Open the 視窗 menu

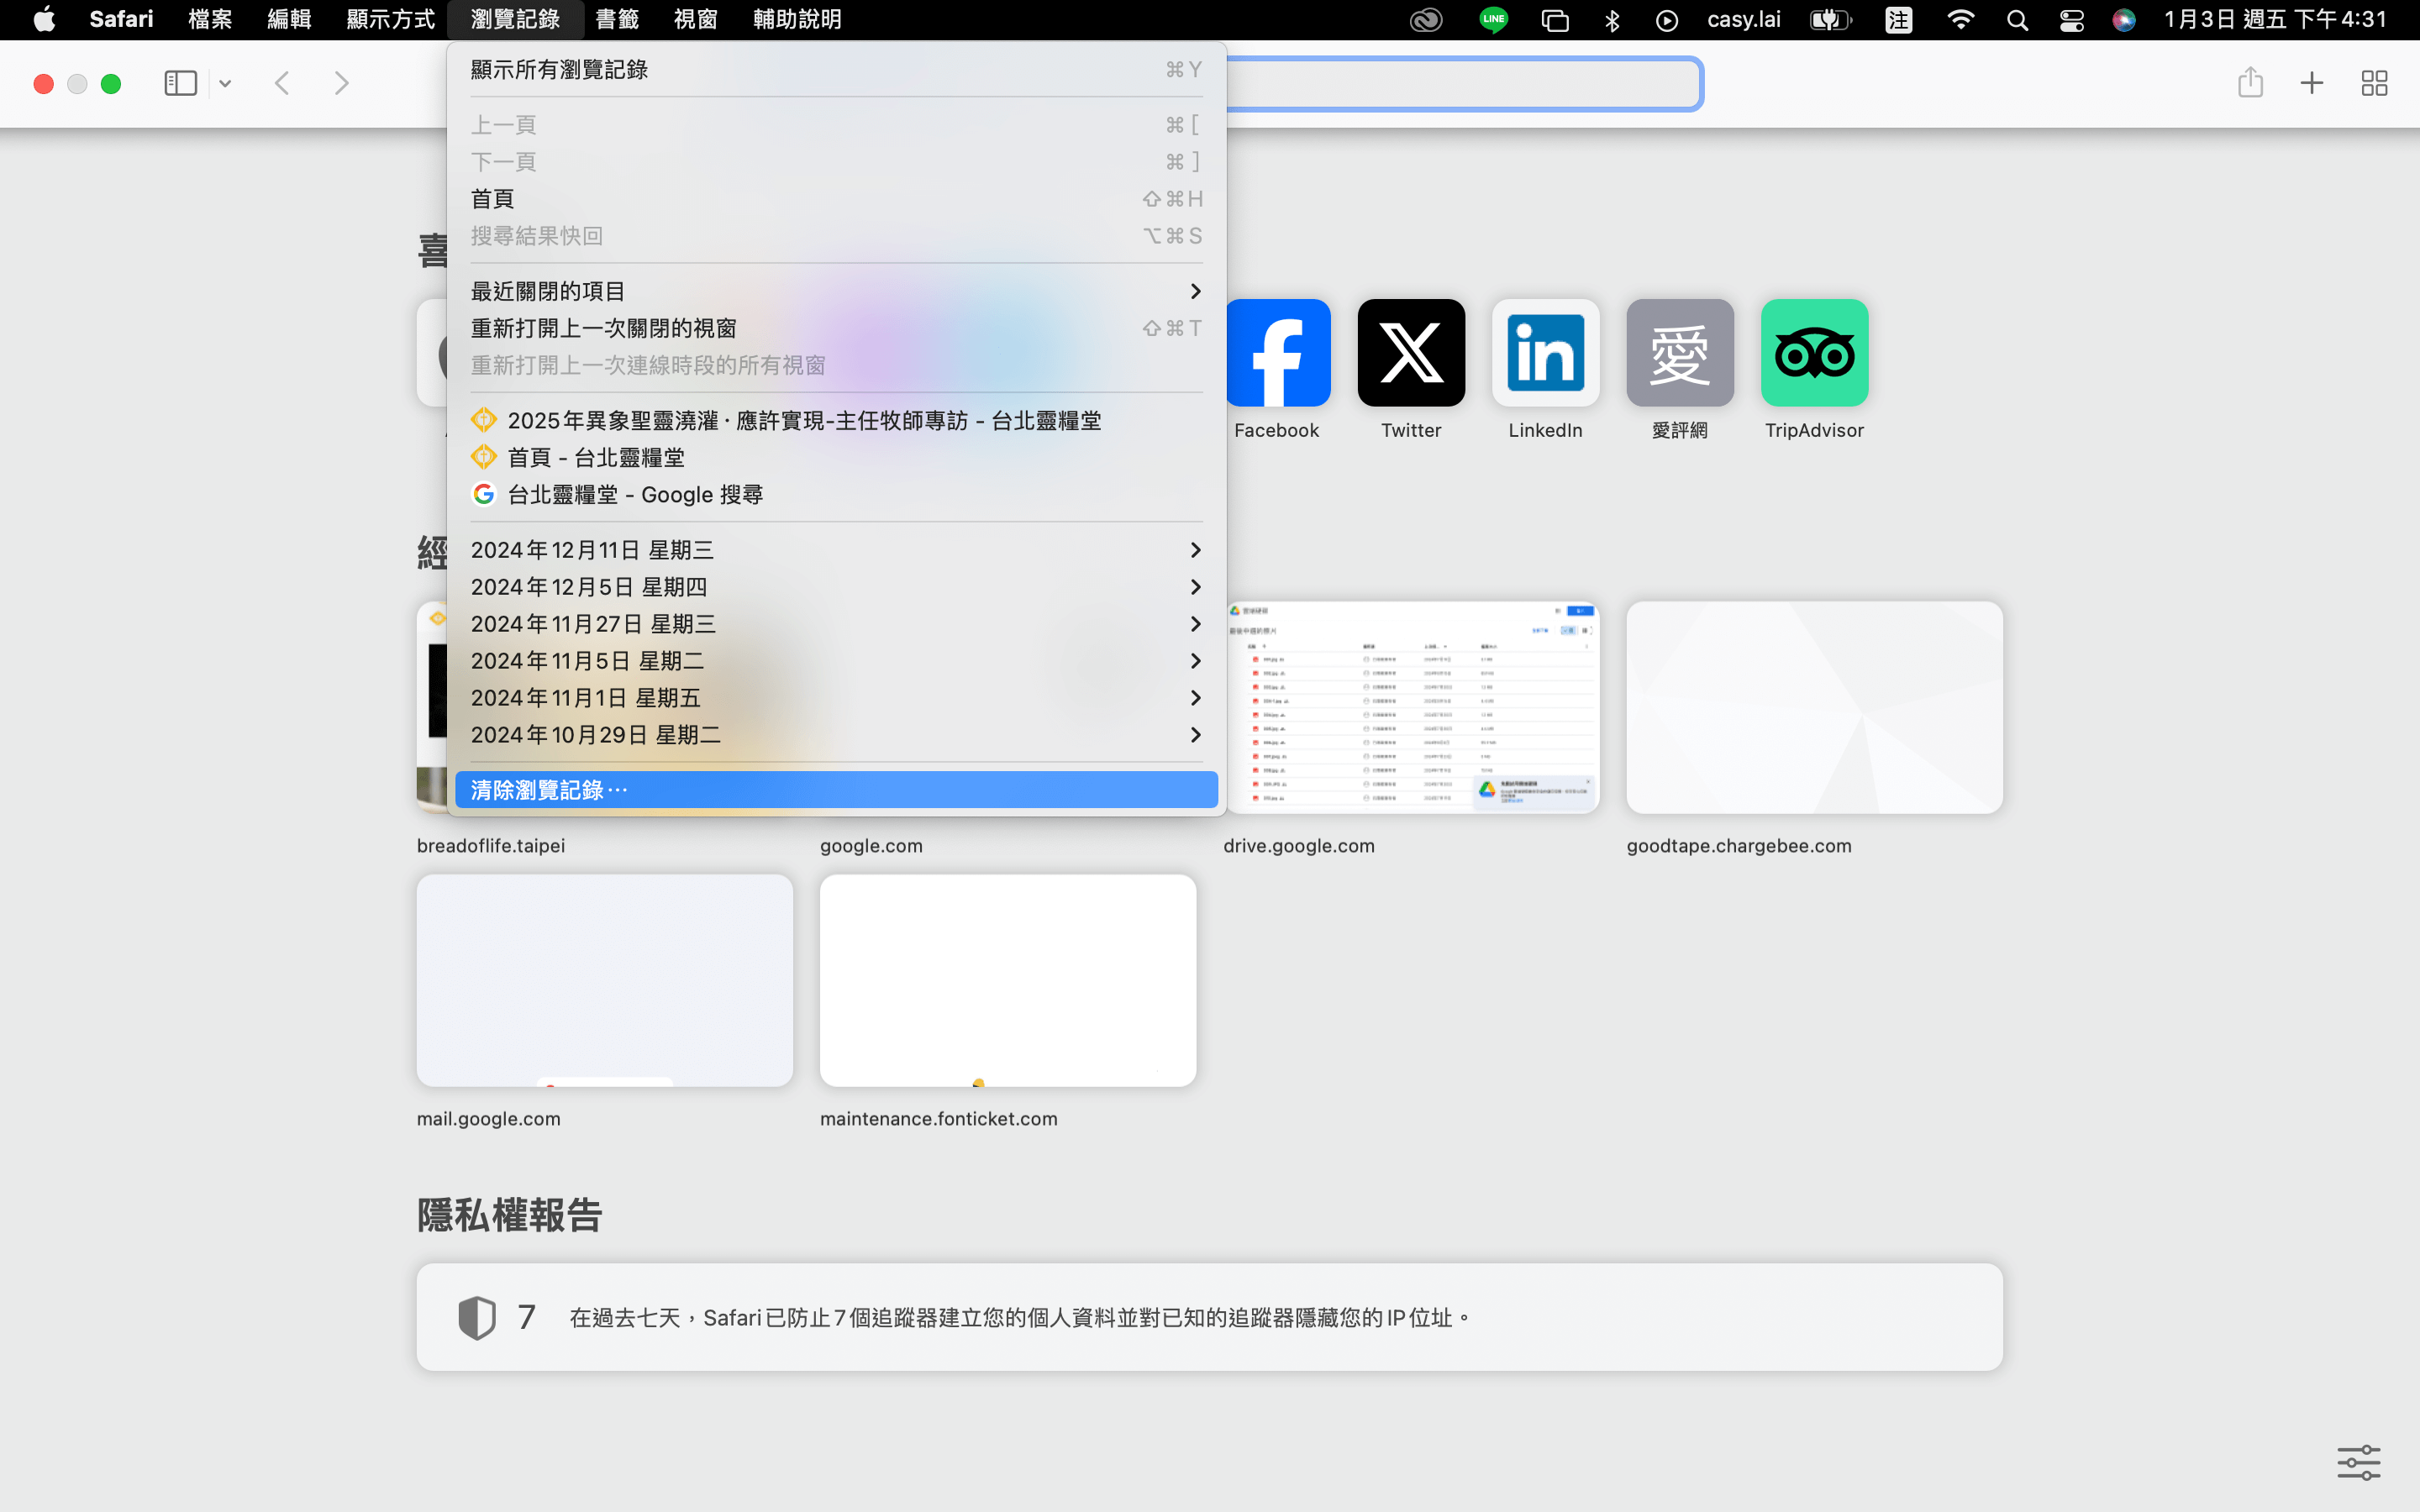696,19
